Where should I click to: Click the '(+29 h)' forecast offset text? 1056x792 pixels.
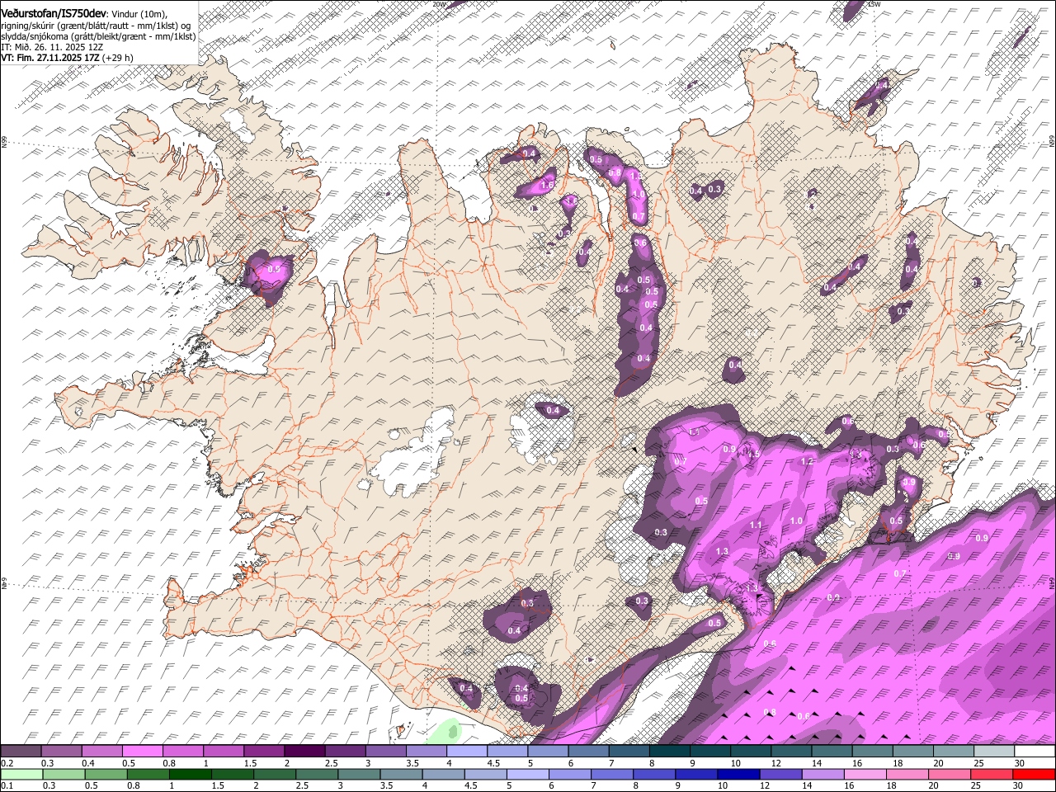pos(119,59)
